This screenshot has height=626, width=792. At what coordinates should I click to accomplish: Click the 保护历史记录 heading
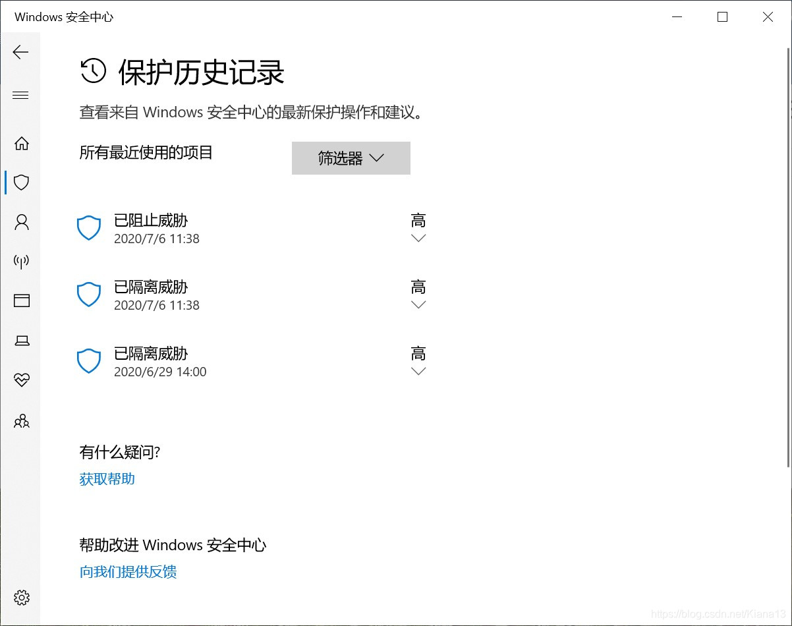[x=202, y=72]
